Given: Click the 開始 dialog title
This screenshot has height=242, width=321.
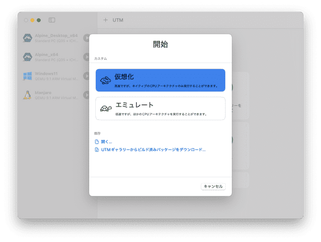Looking at the screenshot, I should click(x=160, y=44).
